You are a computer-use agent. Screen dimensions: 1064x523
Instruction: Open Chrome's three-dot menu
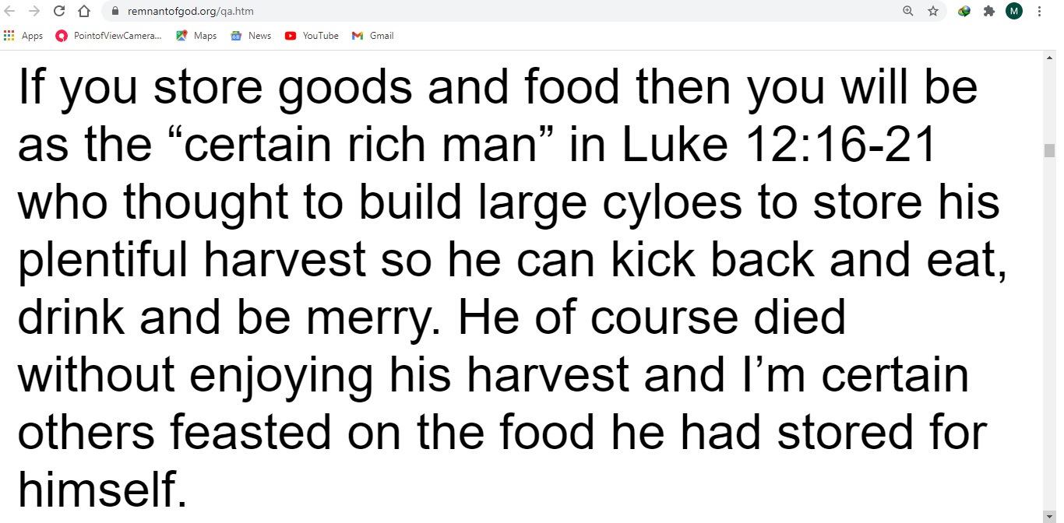pos(1040,11)
